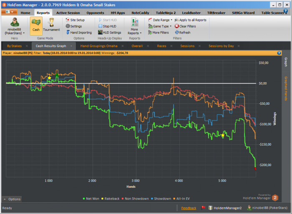
Task: Switch to Overall report tab
Action: click(x=137, y=46)
